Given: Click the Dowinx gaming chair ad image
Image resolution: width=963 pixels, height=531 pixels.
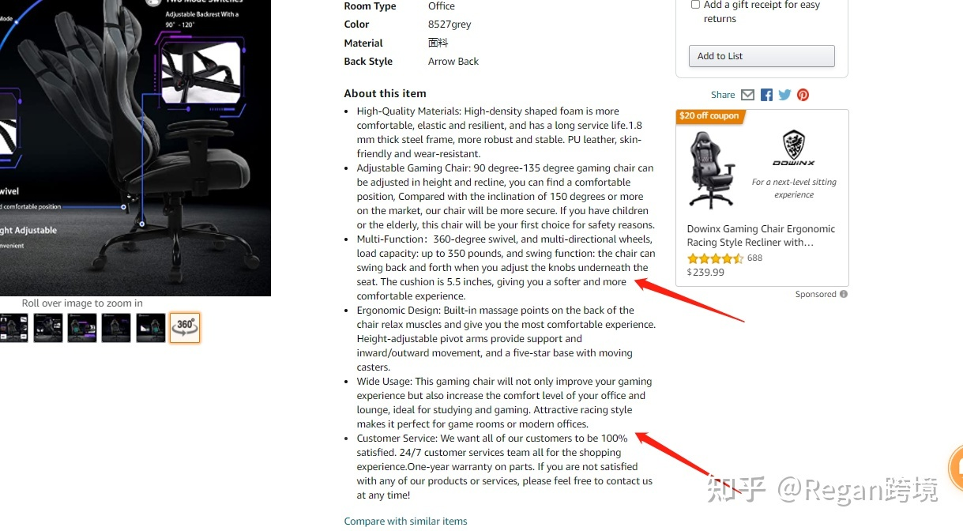Looking at the screenshot, I should [713, 170].
